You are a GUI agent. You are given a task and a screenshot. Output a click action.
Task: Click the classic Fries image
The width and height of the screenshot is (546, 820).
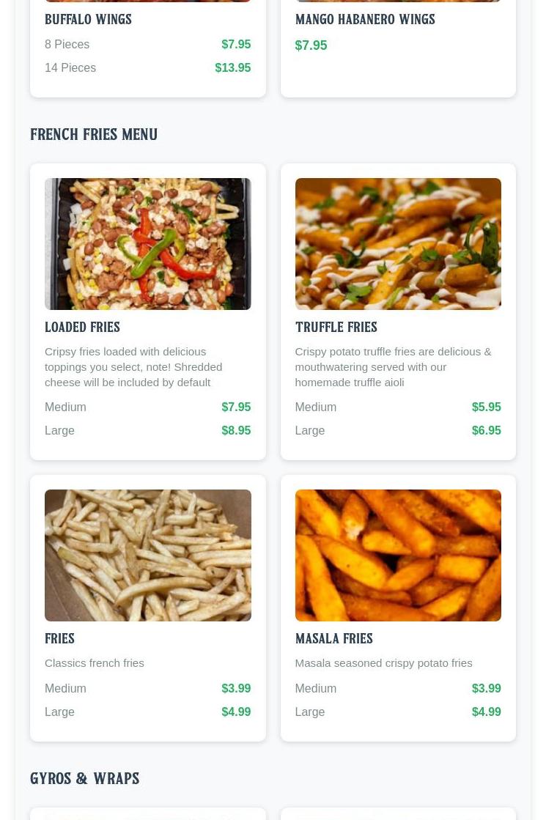[148, 555]
